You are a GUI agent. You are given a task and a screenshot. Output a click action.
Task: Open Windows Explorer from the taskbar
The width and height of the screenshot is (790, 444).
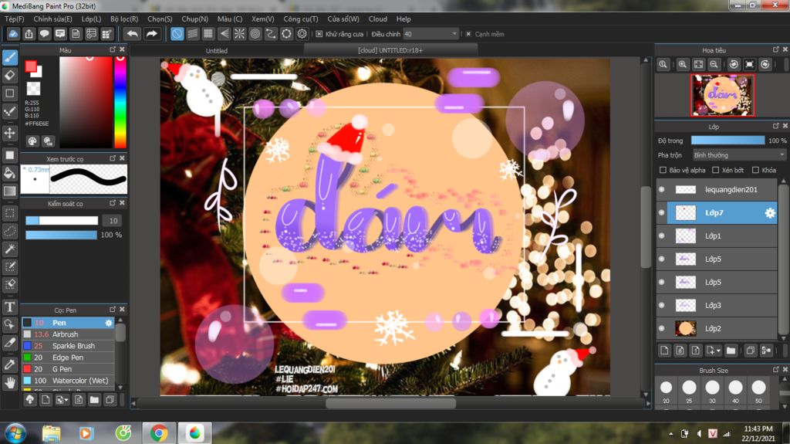tap(51, 433)
